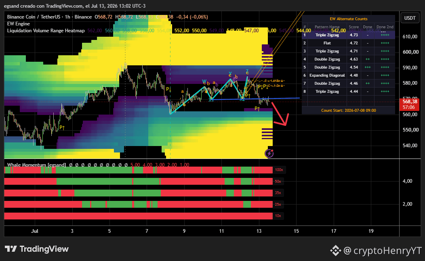Screen dimensions: 425x261
Task: Click the 560,00 price axis label
Action: pyautogui.click(x=410, y=114)
